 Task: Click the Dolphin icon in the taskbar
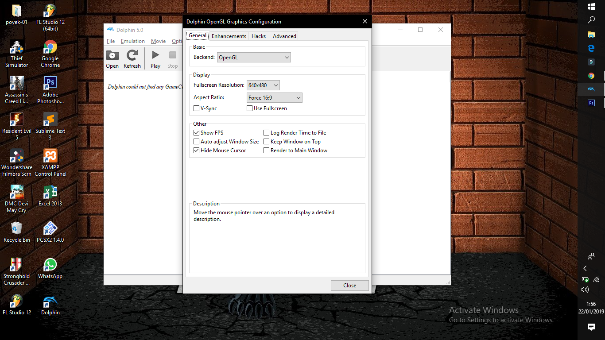coord(591,89)
